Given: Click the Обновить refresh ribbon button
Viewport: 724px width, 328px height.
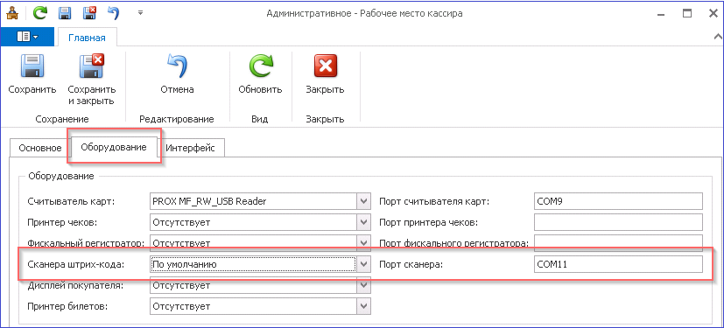Looking at the screenshot, I should [260, 75].
